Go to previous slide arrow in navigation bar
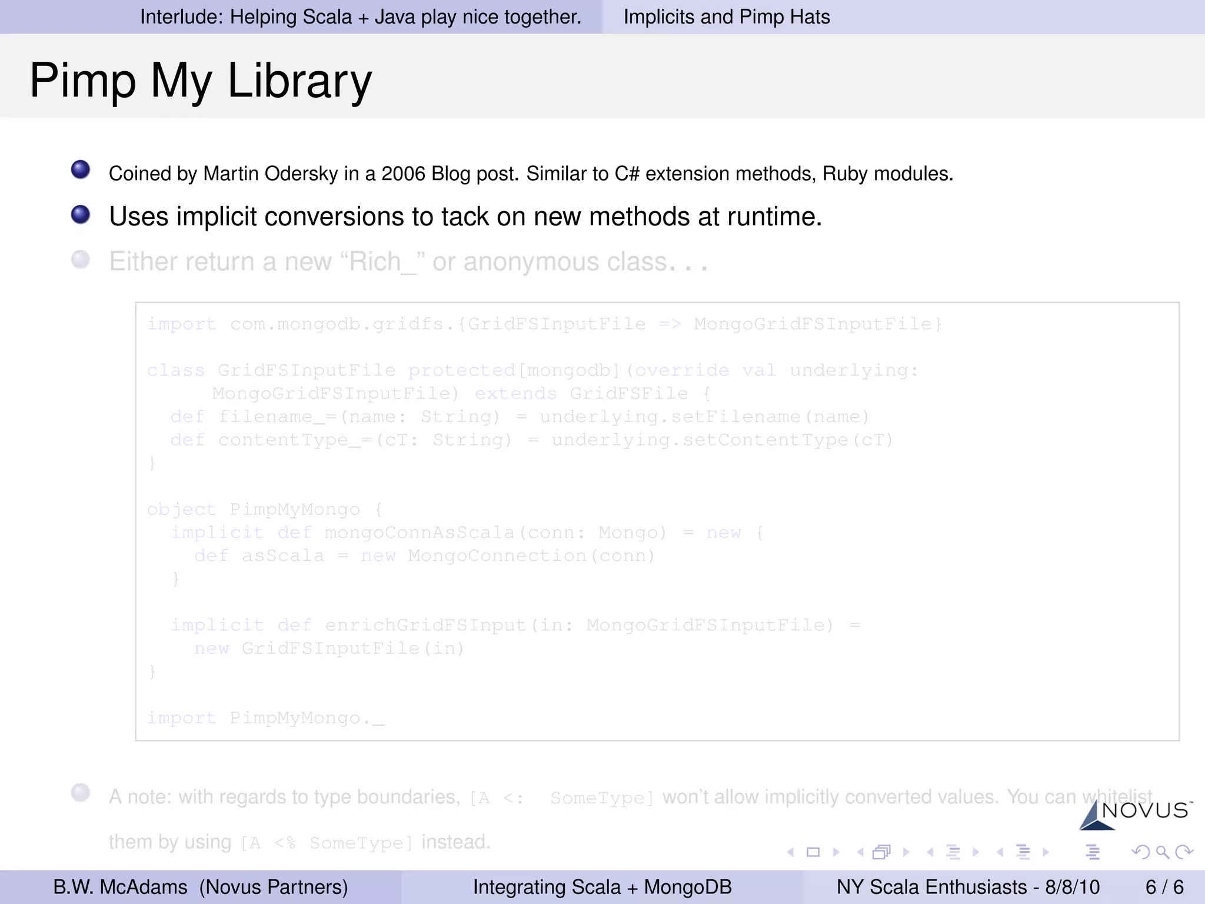The height and width of the screenshot is (904, 1205). 791,852
